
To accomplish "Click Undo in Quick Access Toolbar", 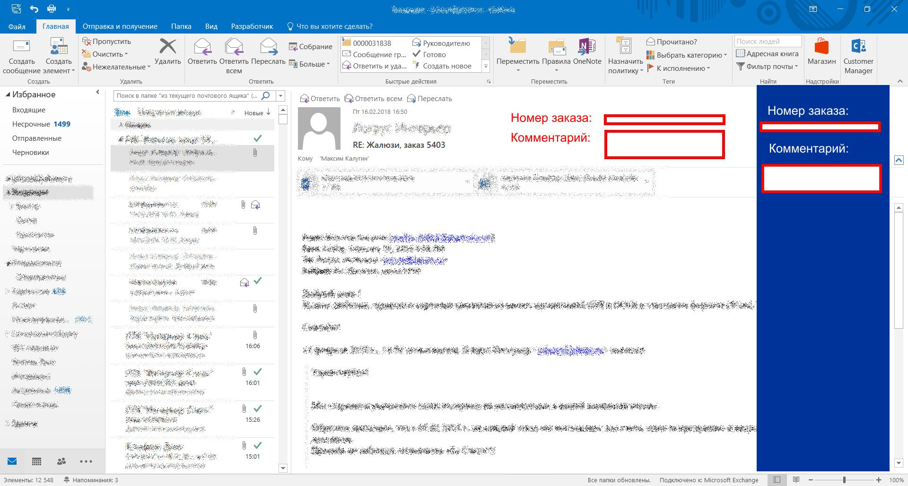I will (34, 9).
